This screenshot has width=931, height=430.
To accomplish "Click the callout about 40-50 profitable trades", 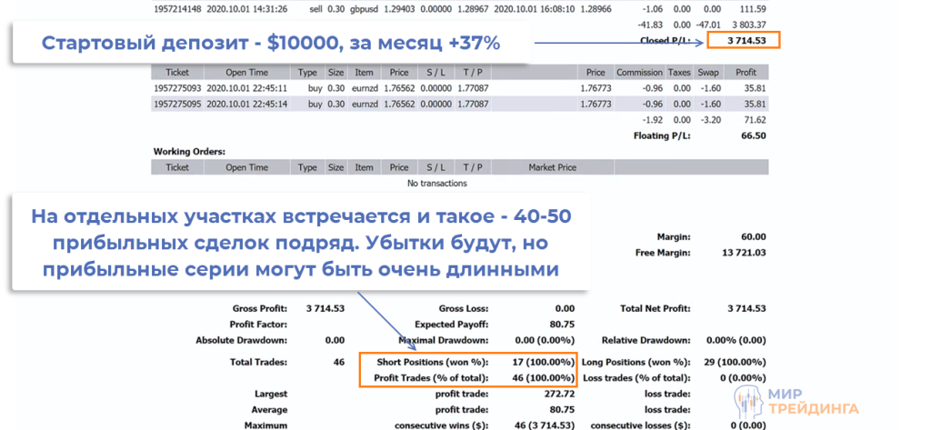I will coord(299,242).
